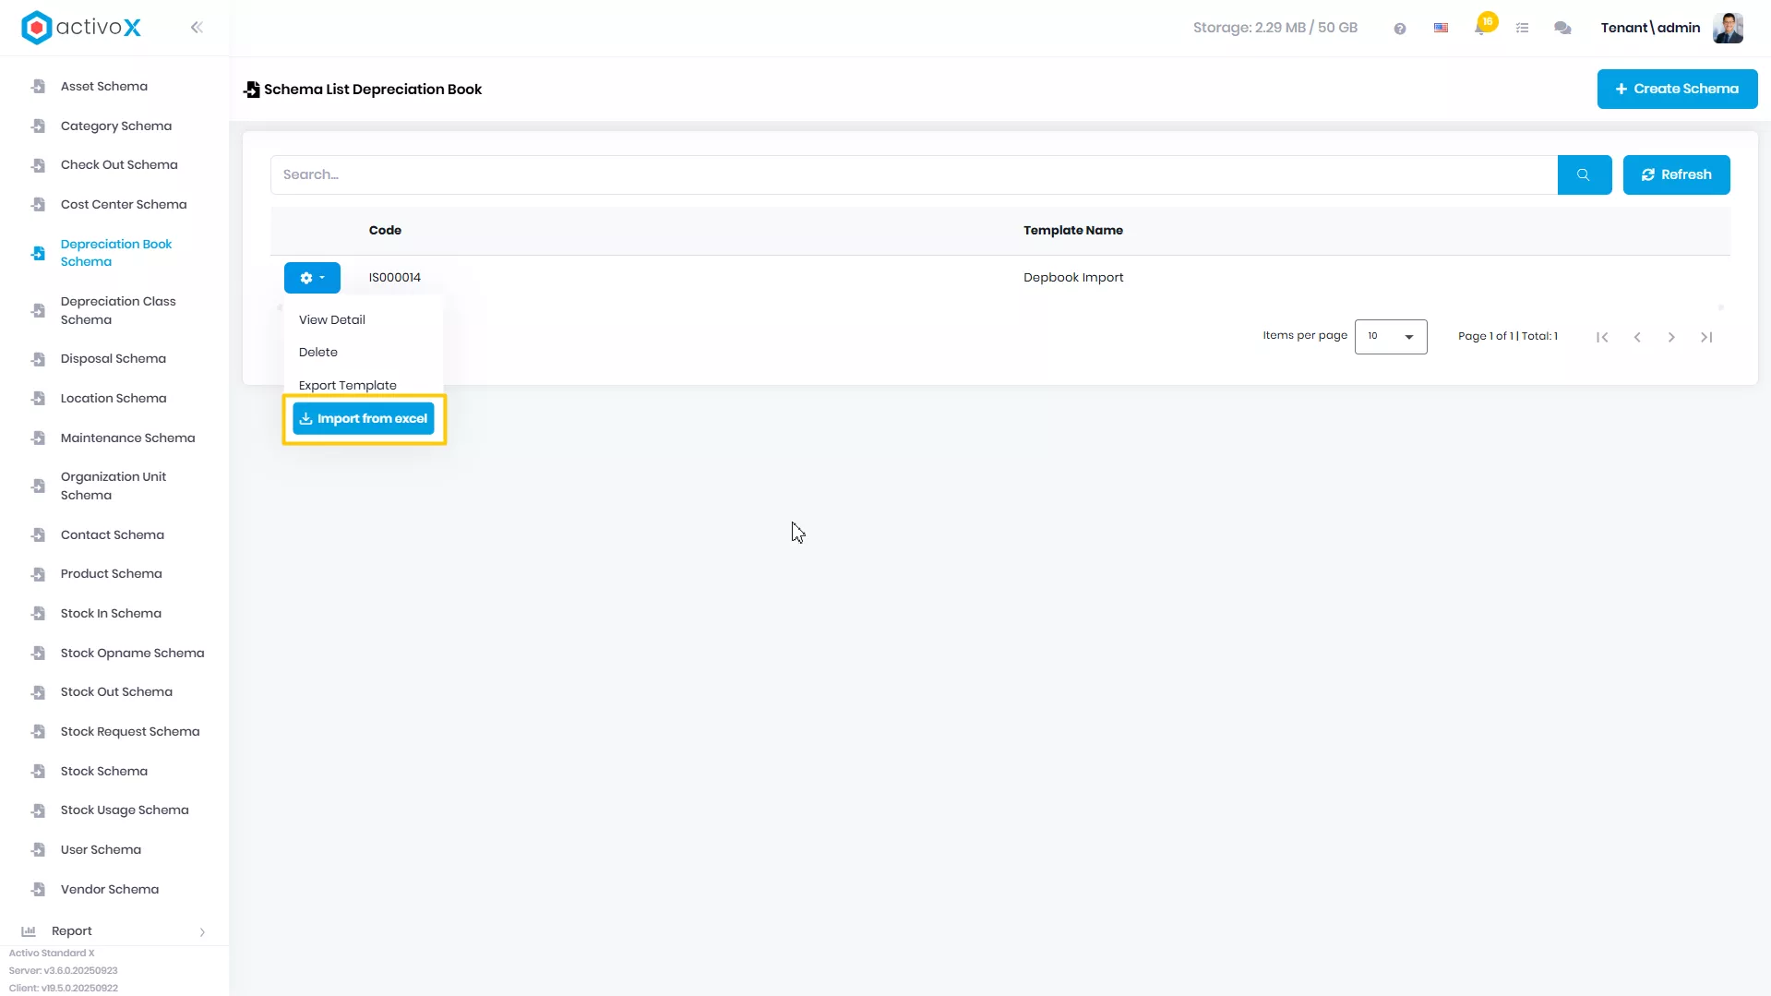Screen dimensions: 1771x996
Task: Open the chat messages icon
Action: tap(1562, 29)
